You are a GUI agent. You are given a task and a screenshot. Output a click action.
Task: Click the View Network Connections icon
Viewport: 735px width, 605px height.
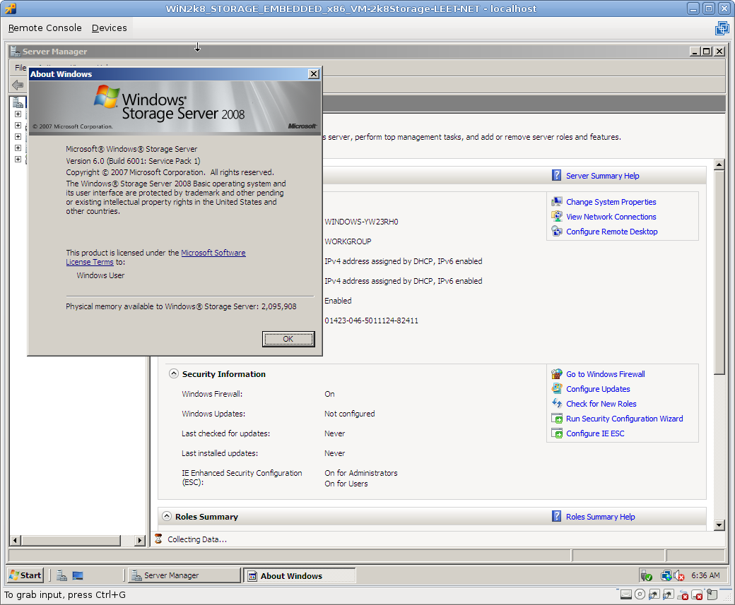[x=557, y=217]
